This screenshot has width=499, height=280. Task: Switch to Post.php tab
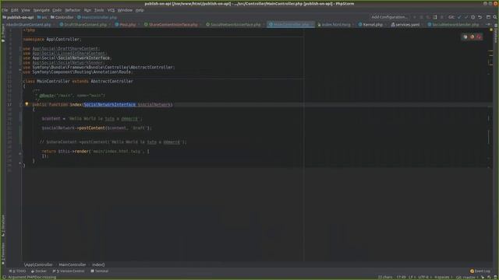[x=127, y=24]
